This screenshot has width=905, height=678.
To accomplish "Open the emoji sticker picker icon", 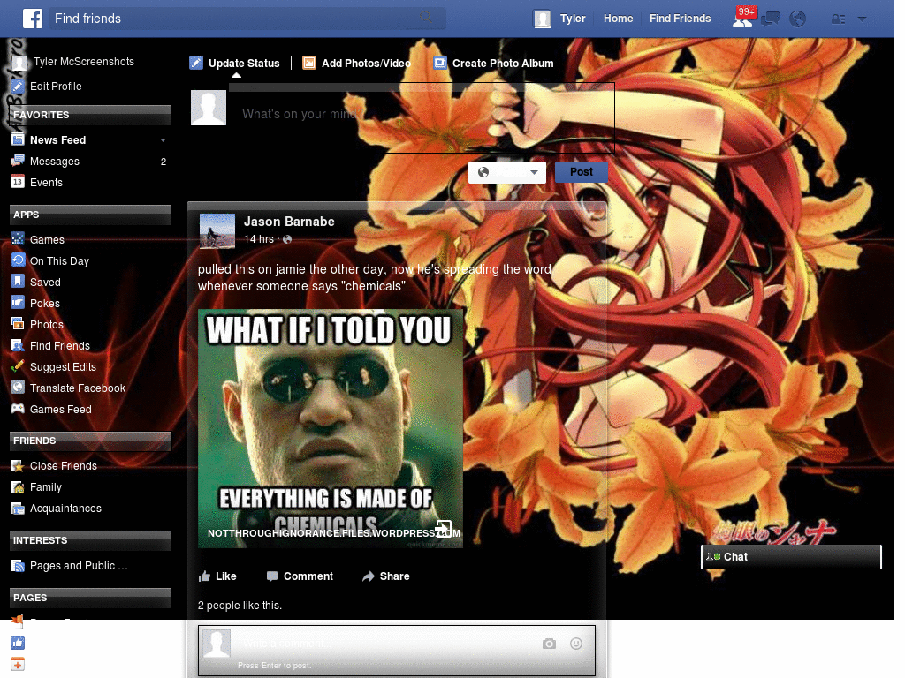I will pos(576,644).
